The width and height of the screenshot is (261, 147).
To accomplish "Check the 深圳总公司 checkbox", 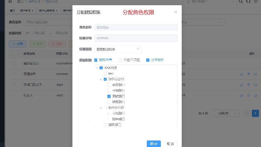I will coord(105,79).
